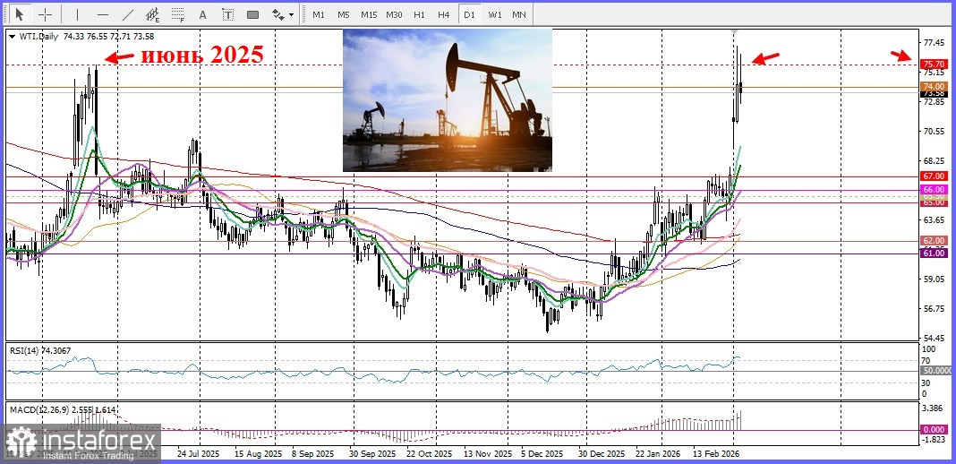Click the 75.70 price level label

click(934, 64)
